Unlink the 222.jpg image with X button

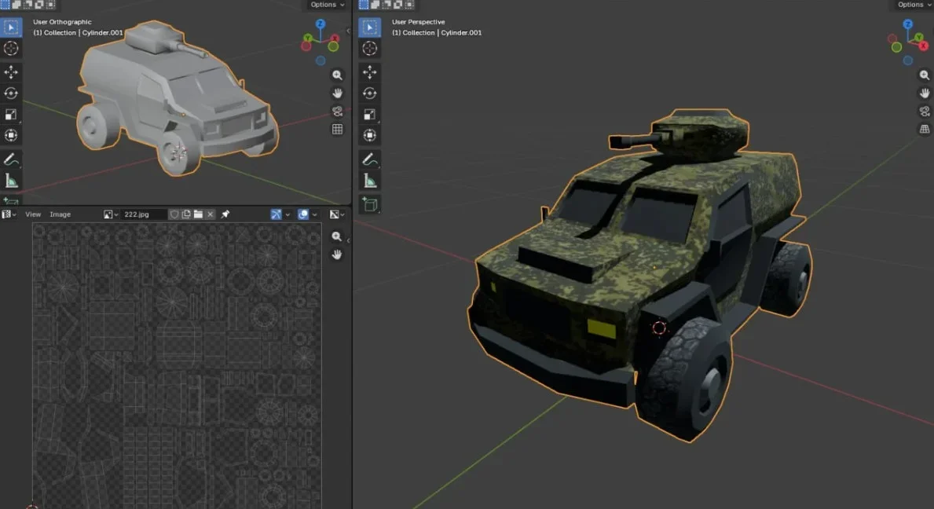[x=211, y=214]
